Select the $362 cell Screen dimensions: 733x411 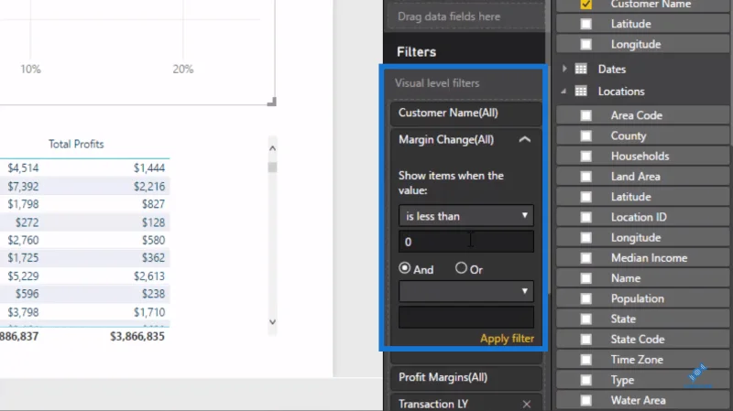[153, 258]
